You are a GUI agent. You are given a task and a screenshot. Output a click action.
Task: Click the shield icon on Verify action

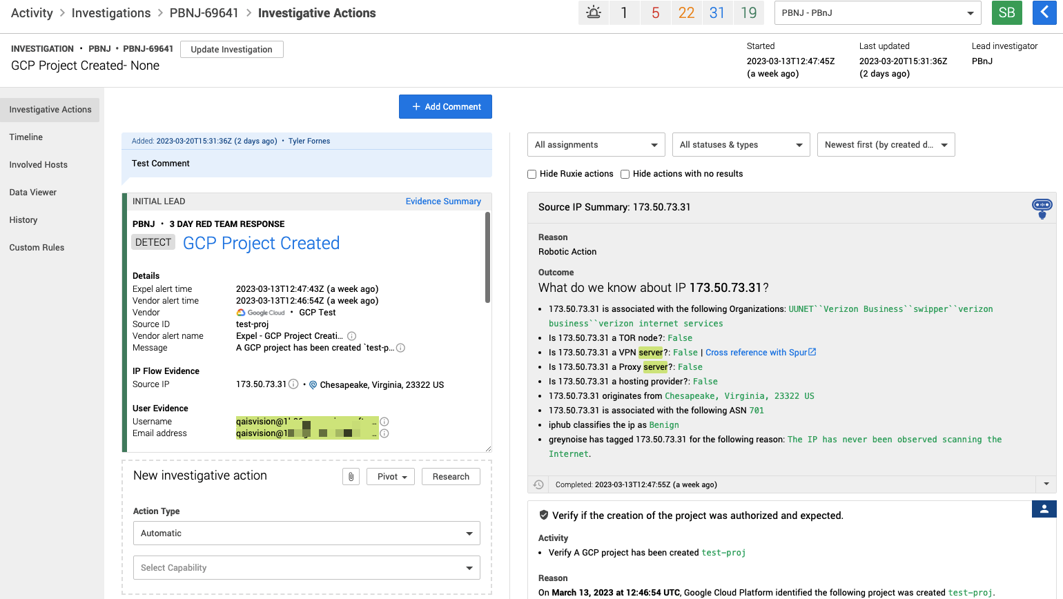(x=543, y=515)
